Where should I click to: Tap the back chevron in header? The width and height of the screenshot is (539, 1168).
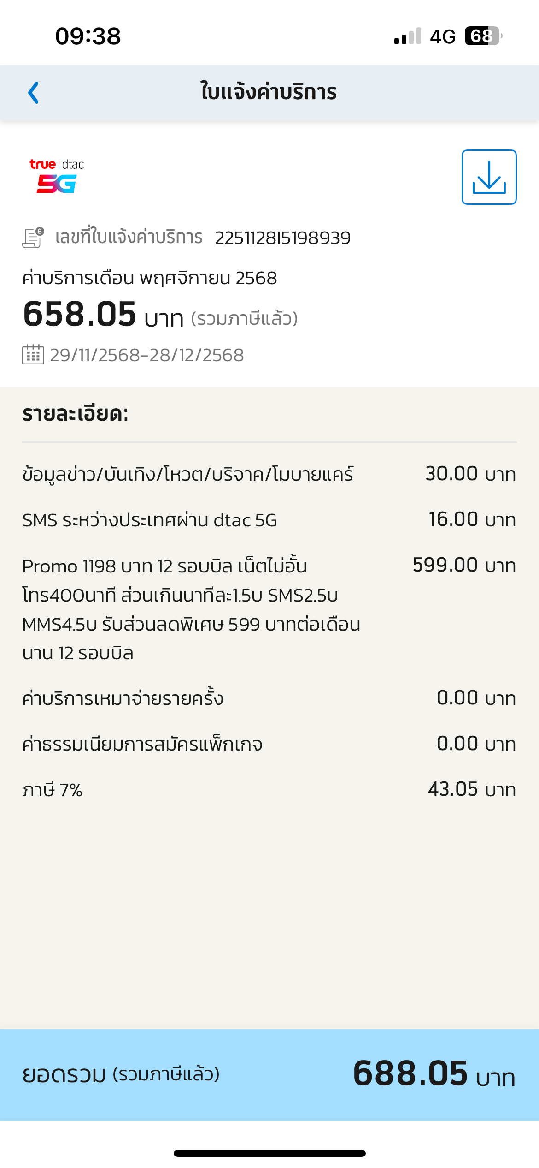point(34,93)
